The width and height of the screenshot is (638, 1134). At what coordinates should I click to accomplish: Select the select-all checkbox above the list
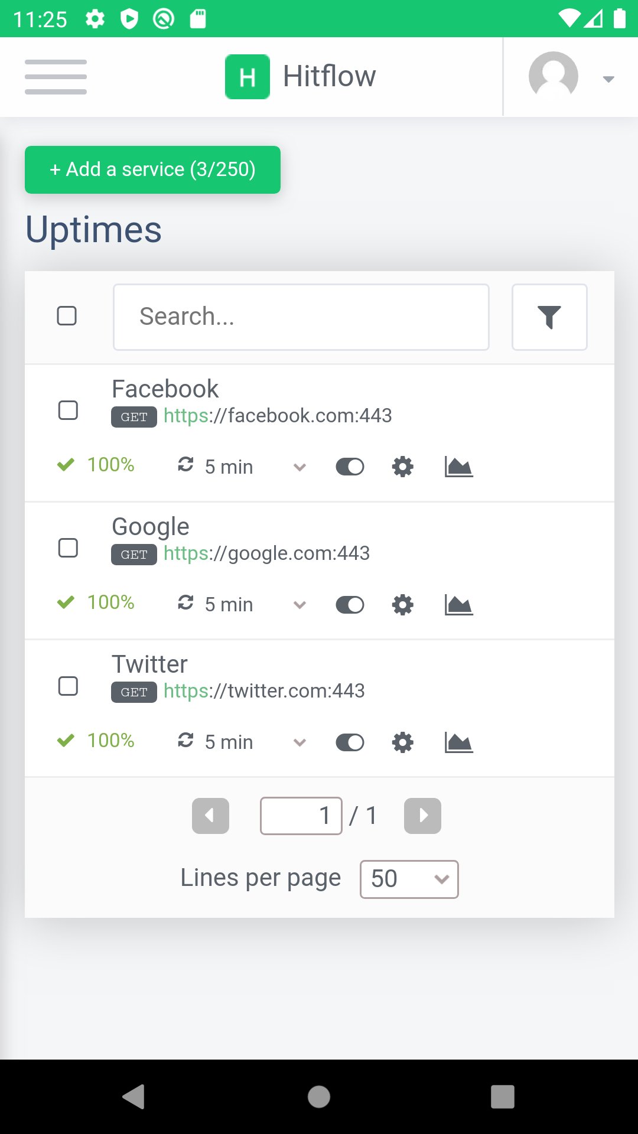click(68, 316)
